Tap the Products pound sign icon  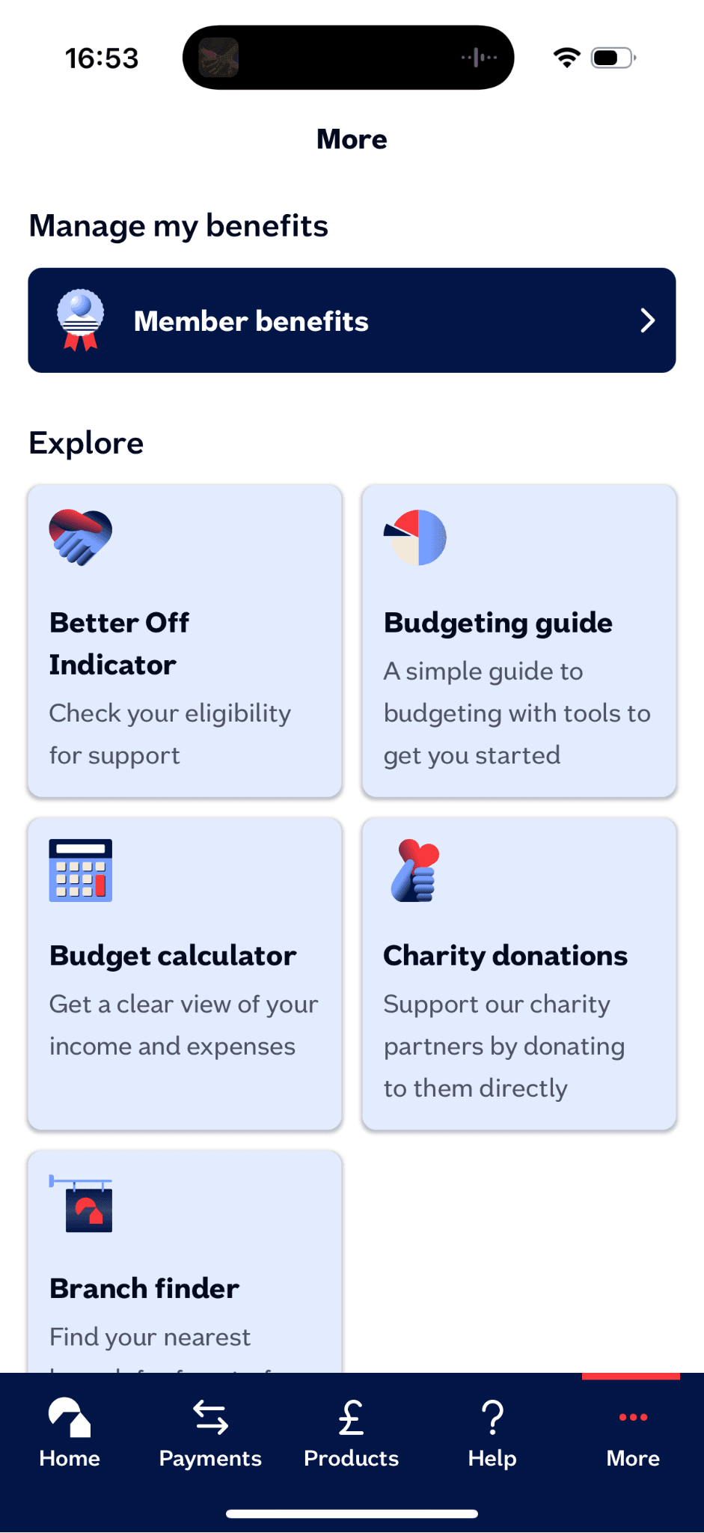351,1417
